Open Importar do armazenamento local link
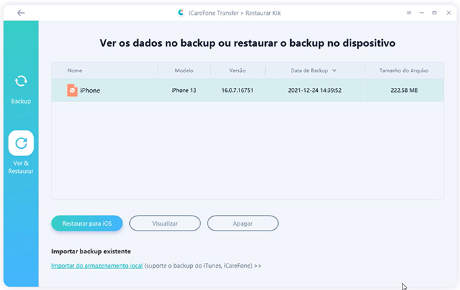 [97, 266]
